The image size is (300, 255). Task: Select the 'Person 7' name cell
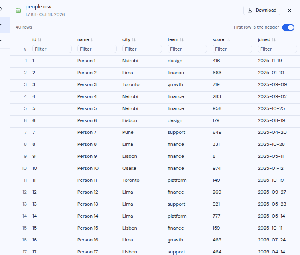[87, 132]
